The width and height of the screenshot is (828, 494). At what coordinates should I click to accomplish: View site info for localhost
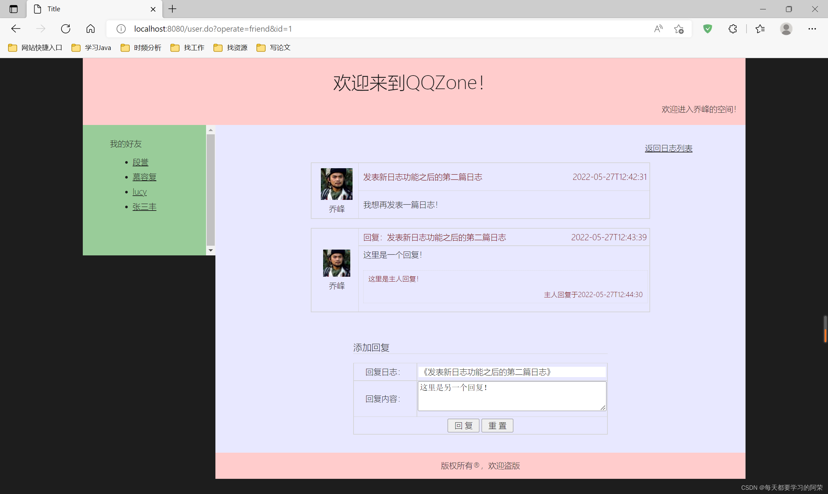pyautogui.click(x=120, y=29)
